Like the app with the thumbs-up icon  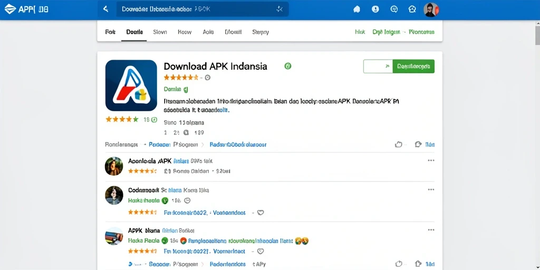tap(399, 144)
